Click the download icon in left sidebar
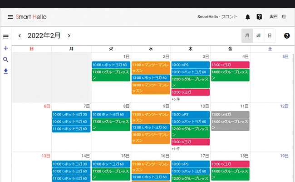This screenshot has width=295, height=182. click(6, 71)
